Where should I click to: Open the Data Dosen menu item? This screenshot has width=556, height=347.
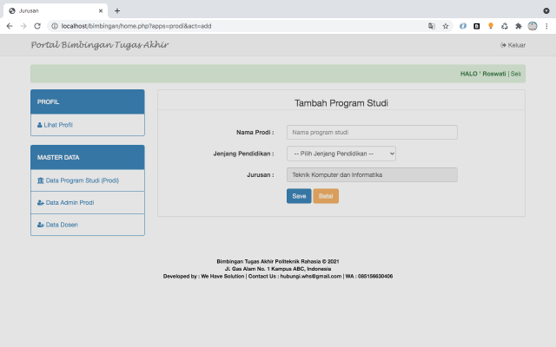pyautogui.click(x=61, y=225)
